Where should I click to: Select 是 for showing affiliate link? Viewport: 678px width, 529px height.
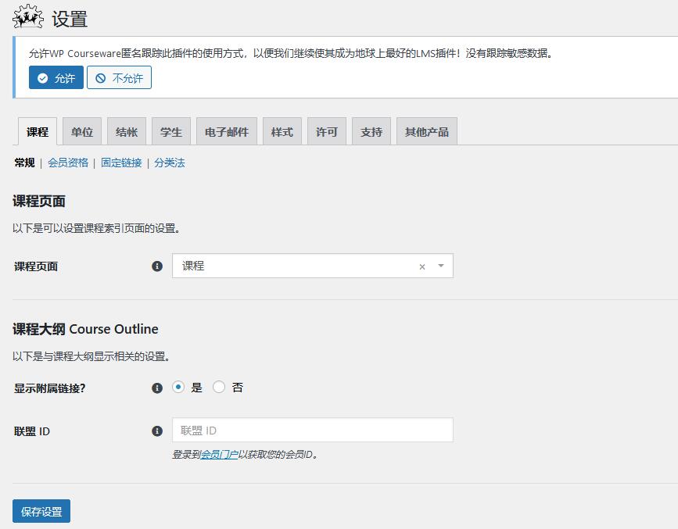point(178,387)
